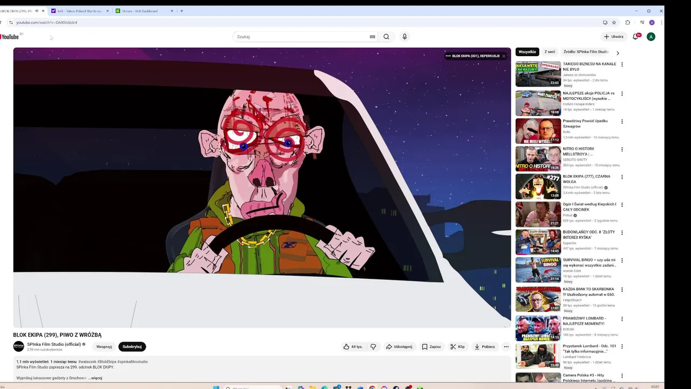The height and width of the screenshot is (389, 691).
Task: Open SPInka Film Studio (official) channel link
Action: [x=54, y=344]
